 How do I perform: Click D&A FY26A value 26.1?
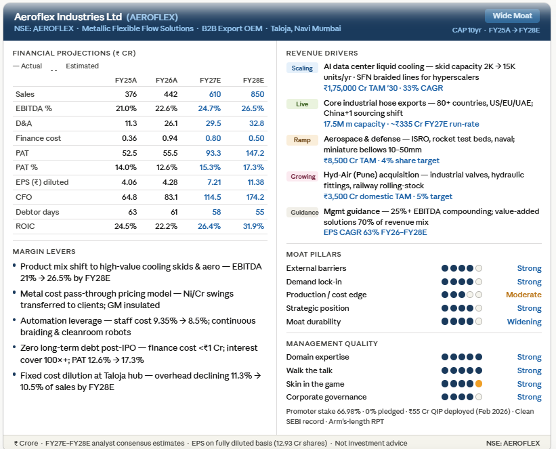(171, 123)
